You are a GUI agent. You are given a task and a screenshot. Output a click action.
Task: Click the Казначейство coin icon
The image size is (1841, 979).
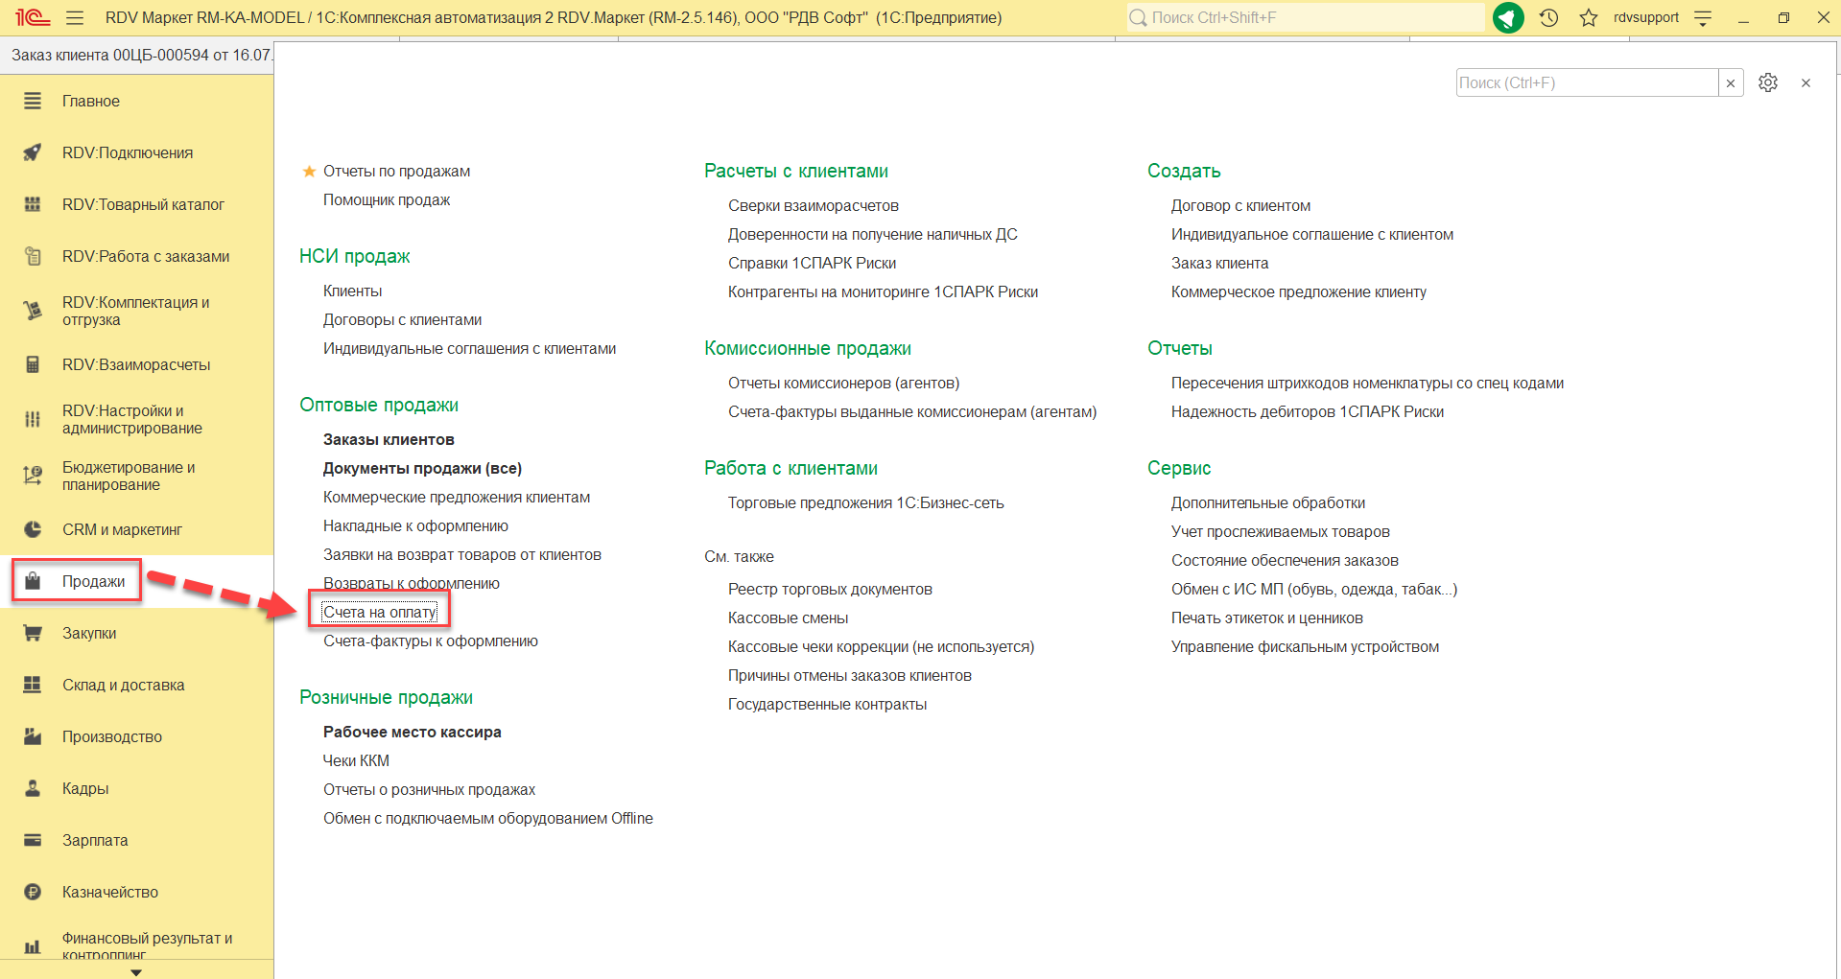(x=33, y=892)
